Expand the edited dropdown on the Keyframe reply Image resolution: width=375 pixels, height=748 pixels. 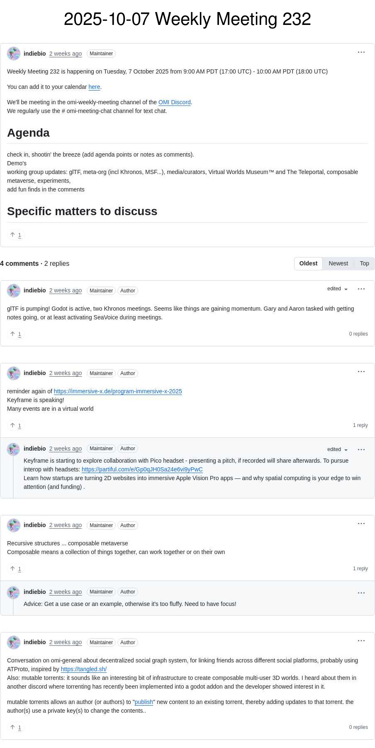pyautogui.click(x=337, y=449)
